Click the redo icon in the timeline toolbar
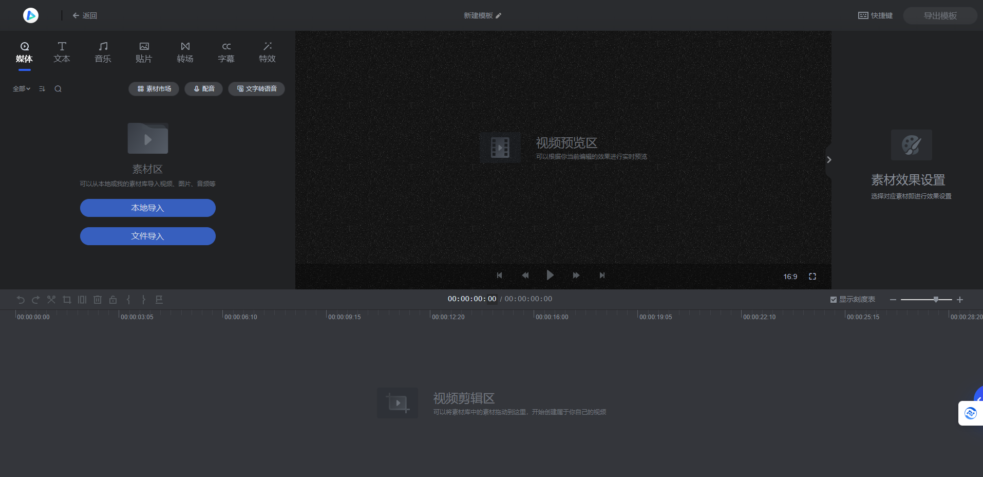983x477 pixels. coord(35,300)
